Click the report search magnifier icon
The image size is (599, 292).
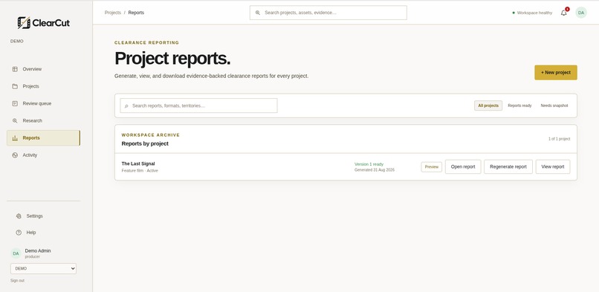[126, 106]
